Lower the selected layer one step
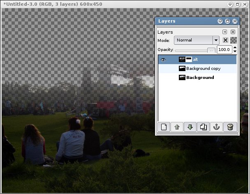This screenshot has width=250, height=194. 190,127
